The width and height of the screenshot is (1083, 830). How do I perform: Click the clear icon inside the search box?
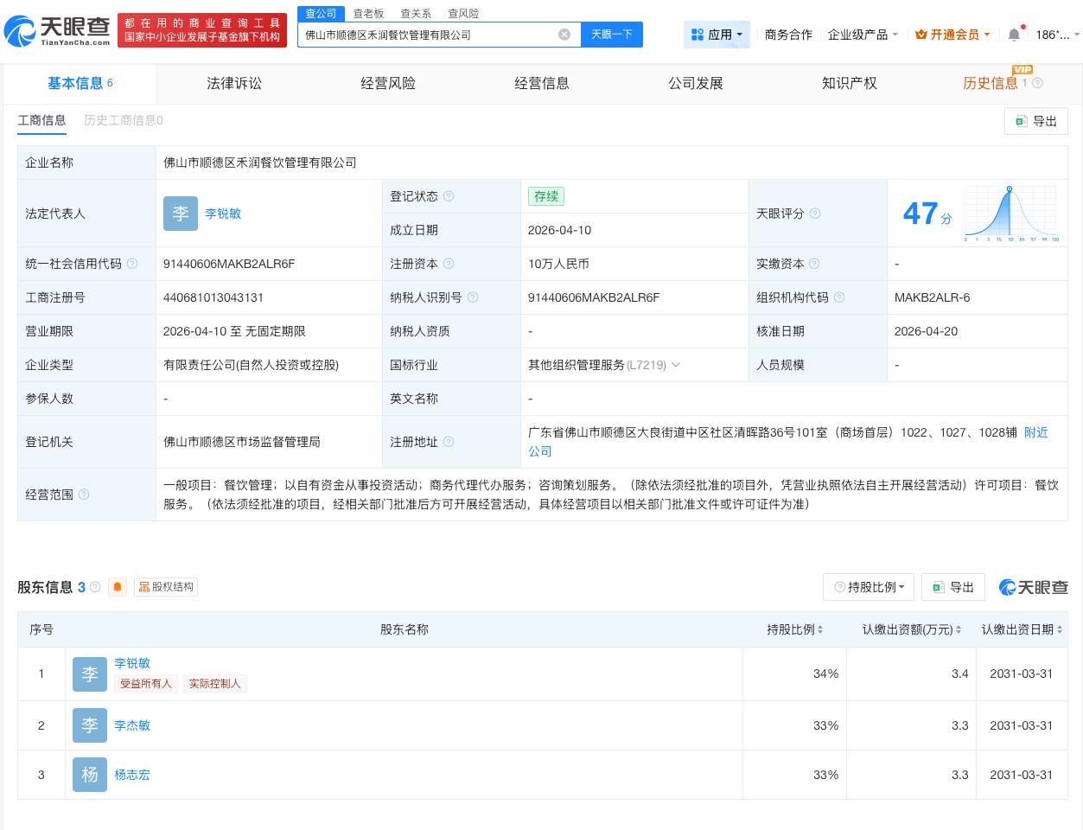pos(565,35)
